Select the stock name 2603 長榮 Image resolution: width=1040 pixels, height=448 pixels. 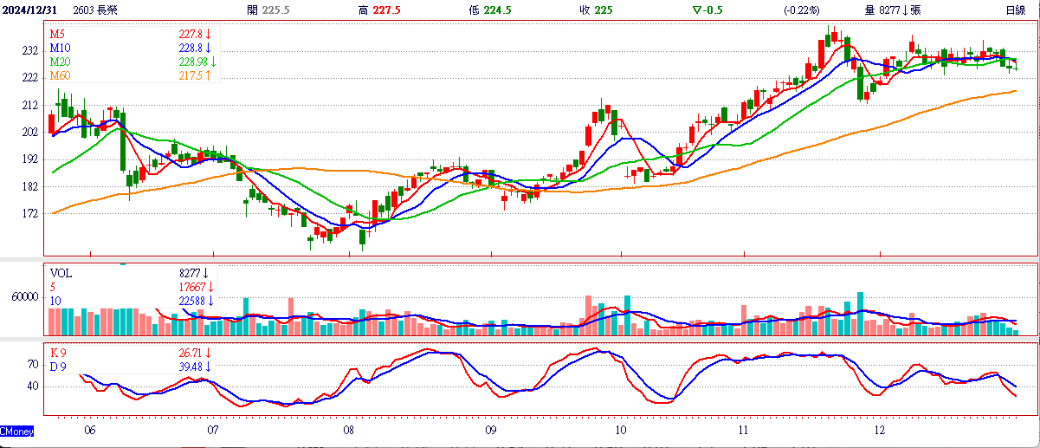(97, 10)
